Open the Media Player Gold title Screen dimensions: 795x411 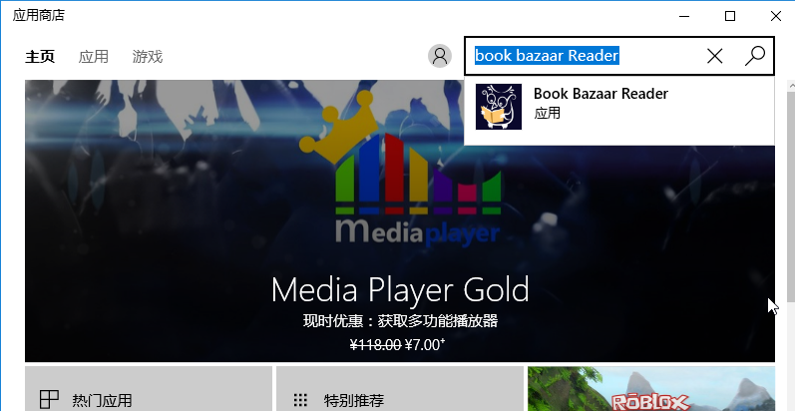pos(400,290)
